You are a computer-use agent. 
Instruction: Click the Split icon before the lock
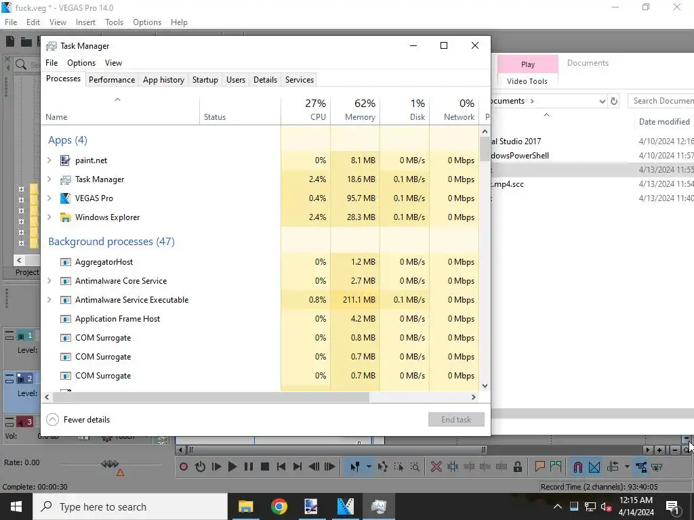(502, 467)
